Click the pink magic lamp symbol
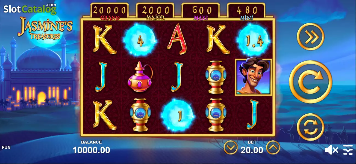The width and height of the screenshot is (356, 164). [x=141, y=77]
